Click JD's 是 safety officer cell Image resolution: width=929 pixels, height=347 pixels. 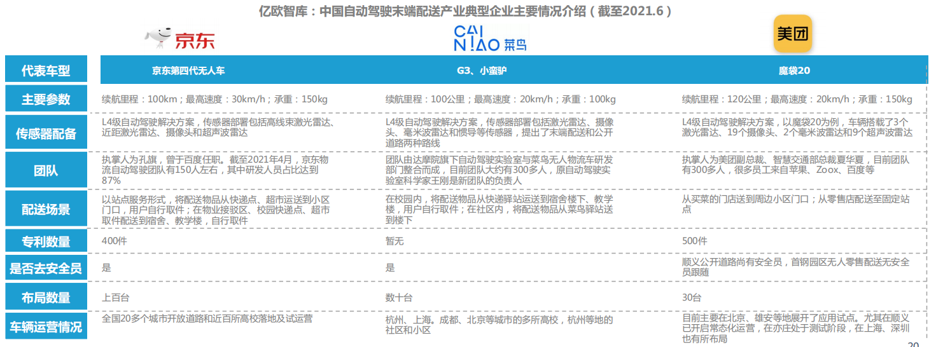(x=106, y=268)
